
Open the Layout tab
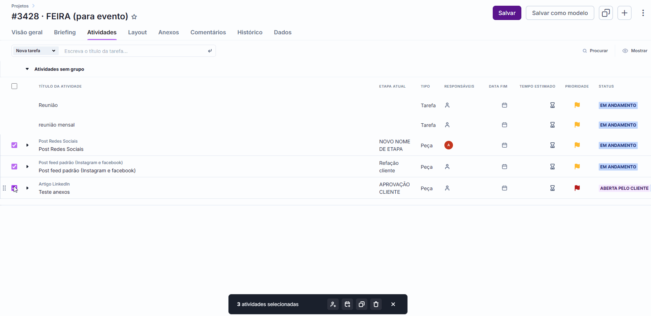pos(138,32)
